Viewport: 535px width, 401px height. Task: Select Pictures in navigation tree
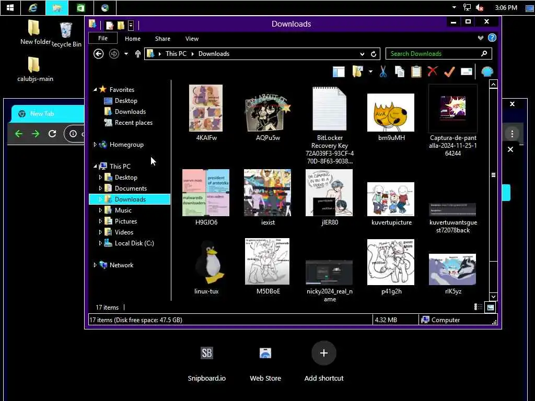tap(125, 221)
